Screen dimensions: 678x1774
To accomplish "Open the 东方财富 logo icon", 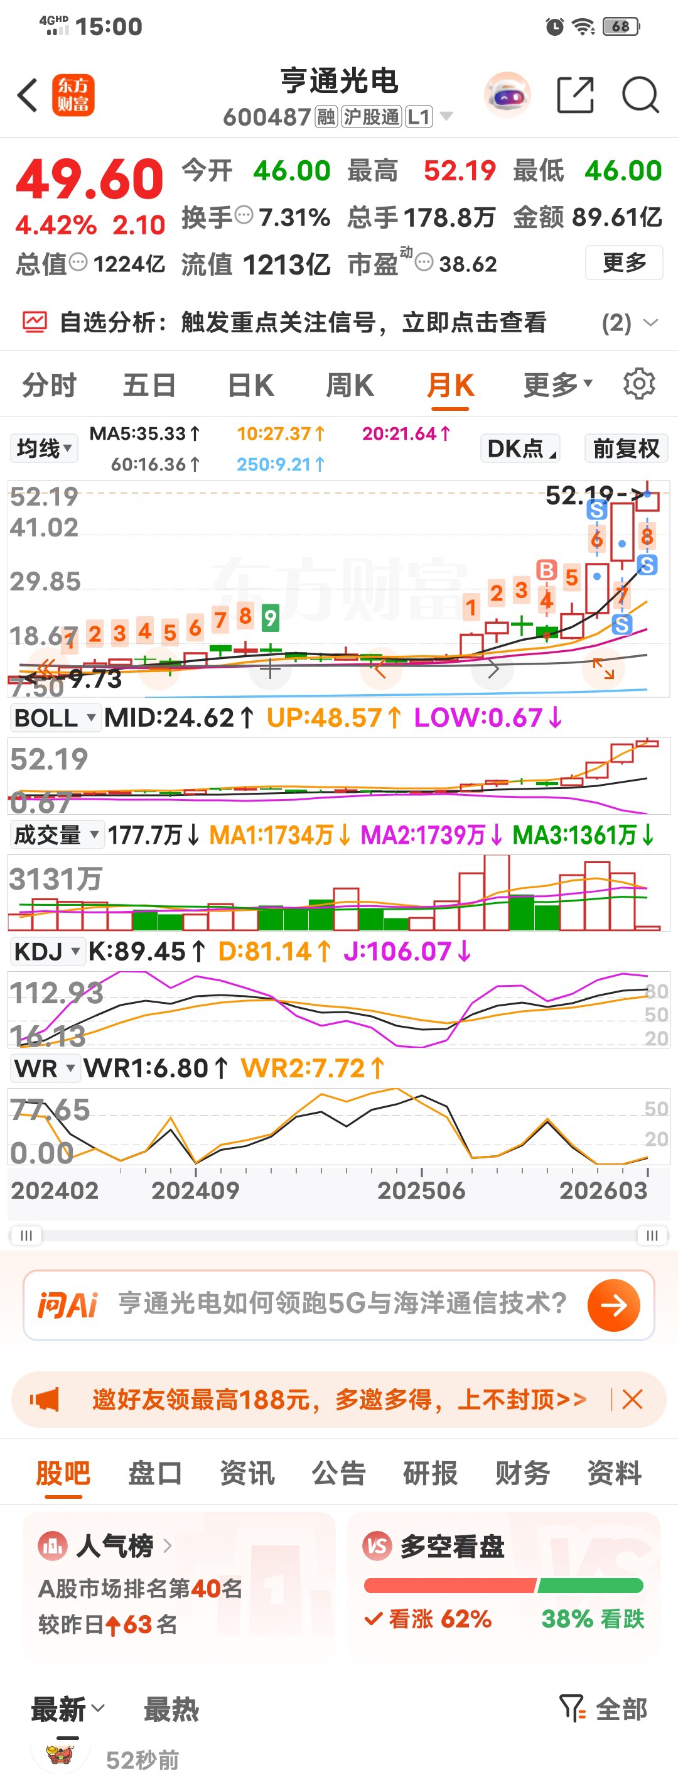I will (x=73, y=95).
